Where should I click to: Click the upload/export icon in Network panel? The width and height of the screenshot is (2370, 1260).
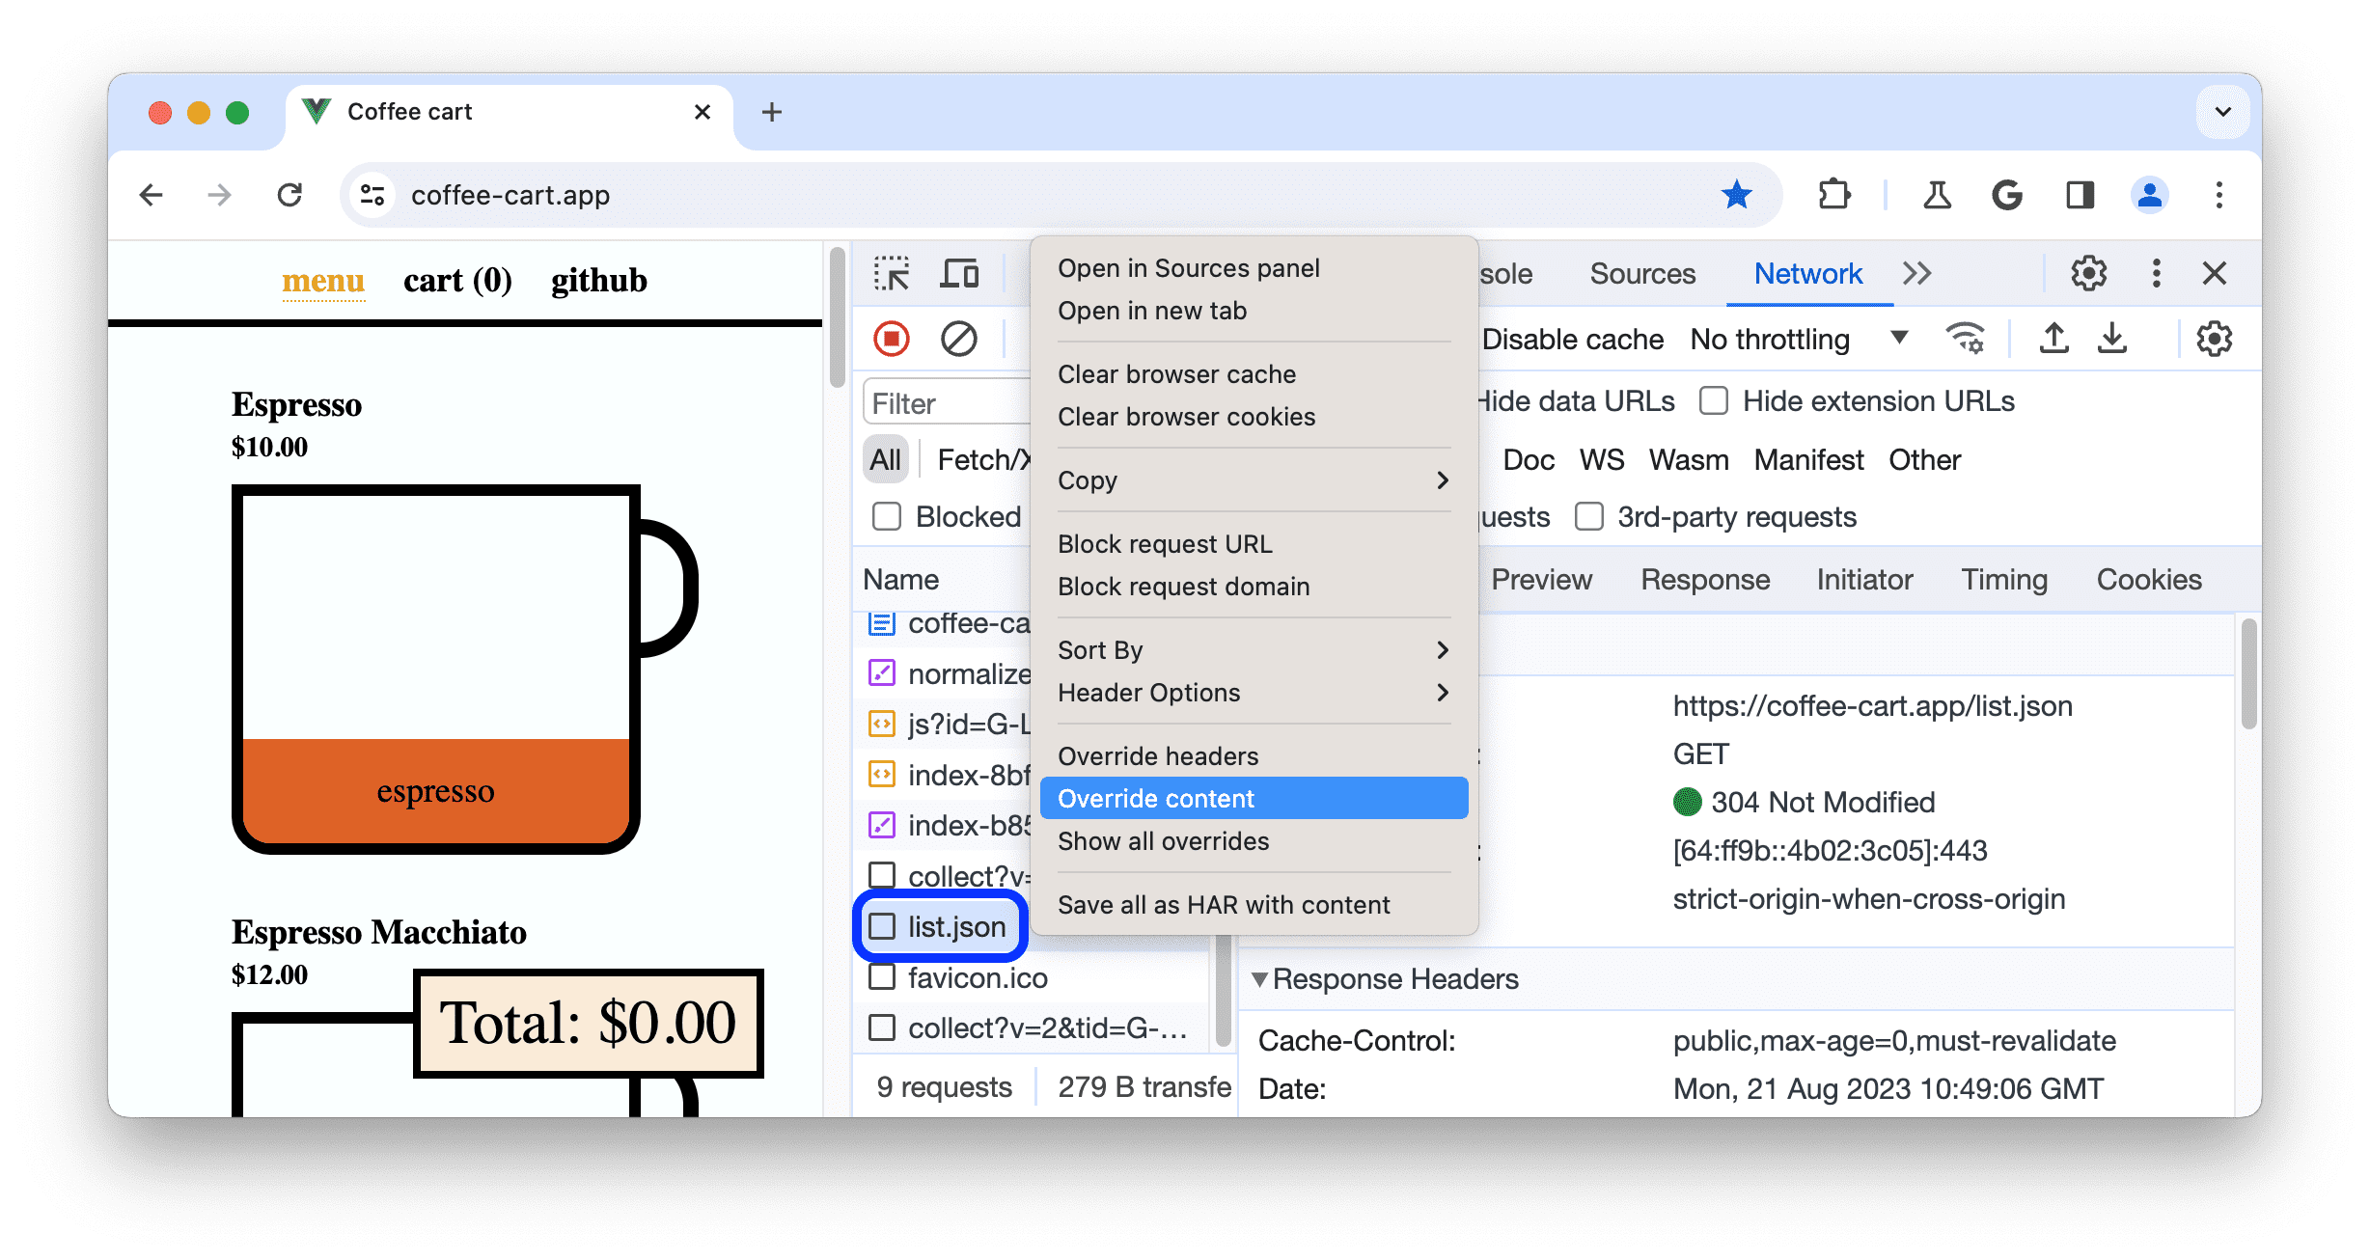(2053, 339)
